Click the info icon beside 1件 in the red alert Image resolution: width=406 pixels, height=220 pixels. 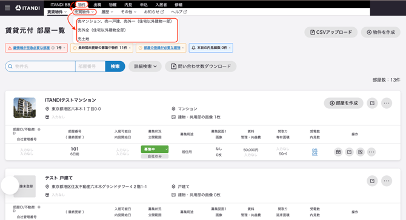53,48
